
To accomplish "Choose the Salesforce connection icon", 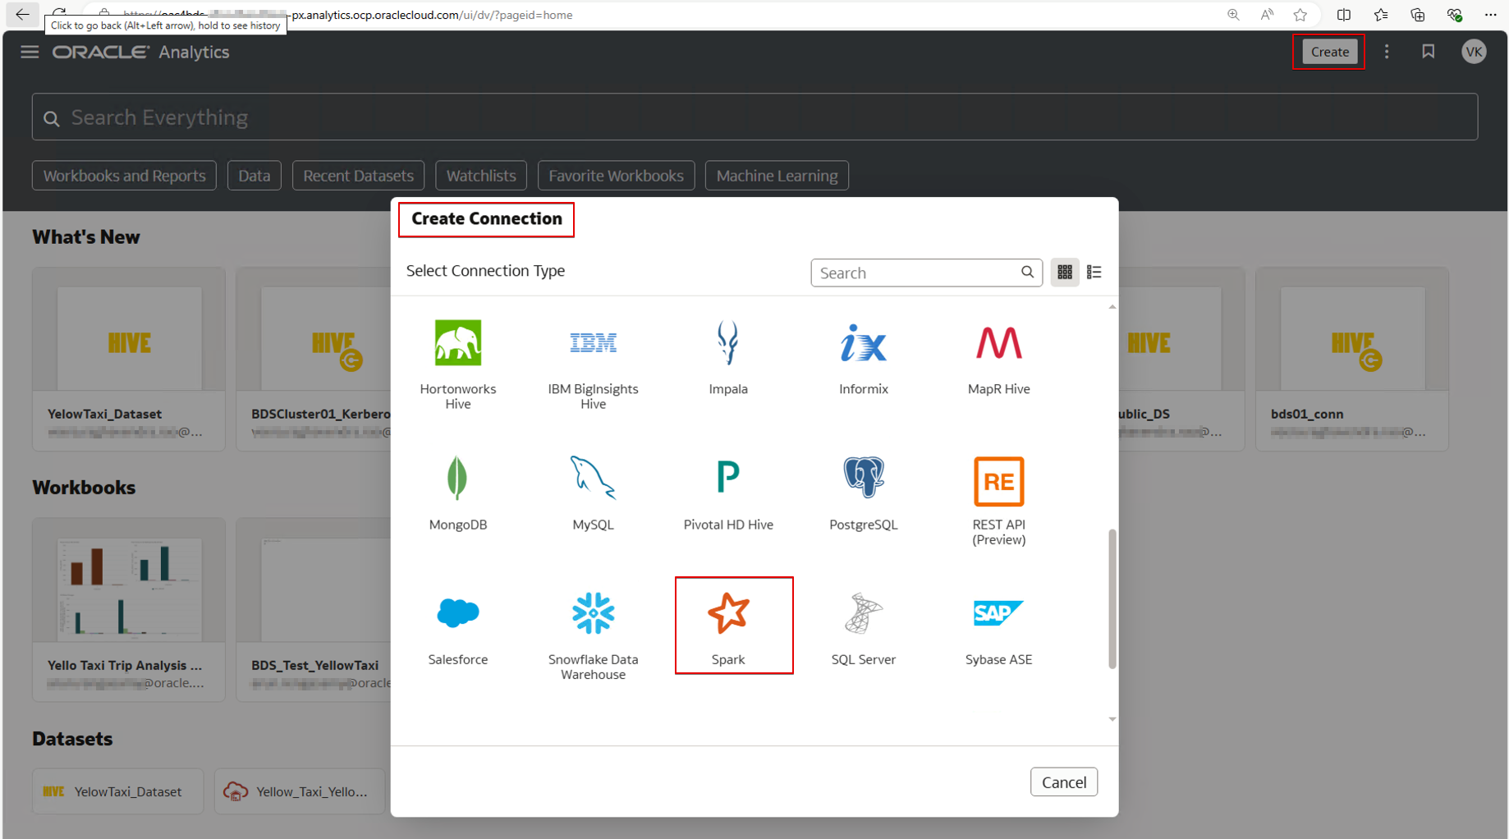I will (457, 626).
